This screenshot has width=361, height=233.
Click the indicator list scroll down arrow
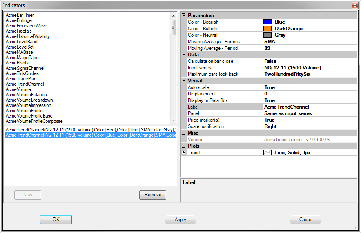point(173,120)
